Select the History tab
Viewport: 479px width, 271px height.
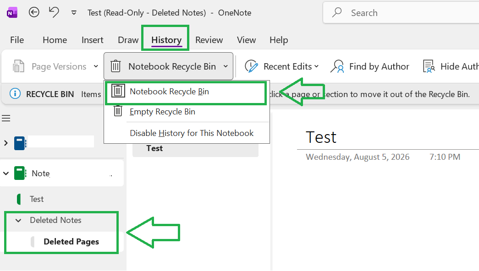click(166, 40)
